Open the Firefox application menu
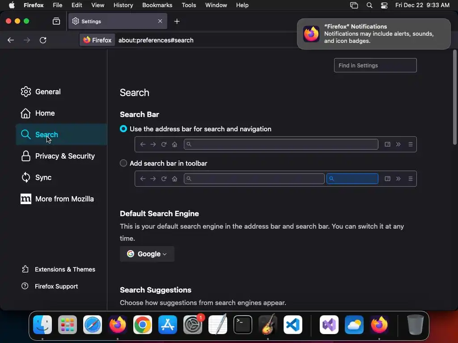This screenshot has height=343, width=458. point(34,5)
